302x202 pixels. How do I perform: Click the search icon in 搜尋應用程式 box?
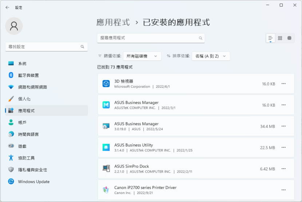pyautogui.click(x=200, y=38)
